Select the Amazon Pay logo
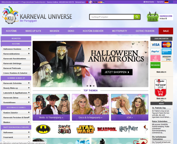This screenshot has height=144, width=177. point(166,58)
